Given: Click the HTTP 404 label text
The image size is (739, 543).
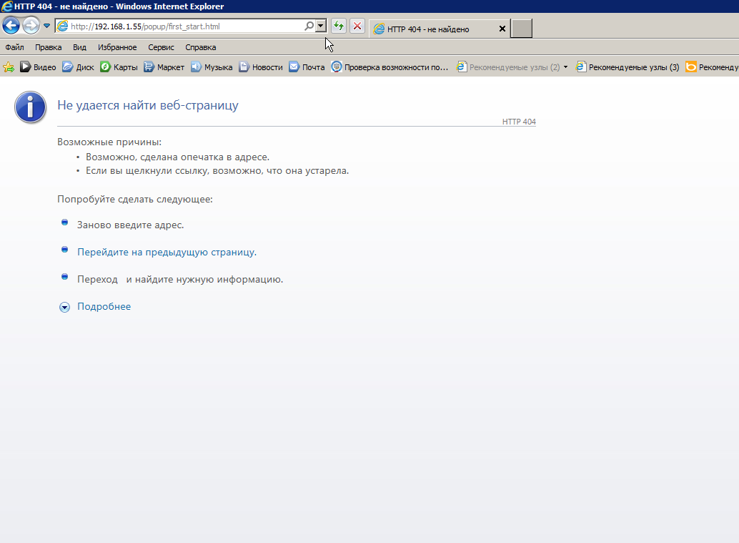Looking at the screenshot, I should pos(519,122).
